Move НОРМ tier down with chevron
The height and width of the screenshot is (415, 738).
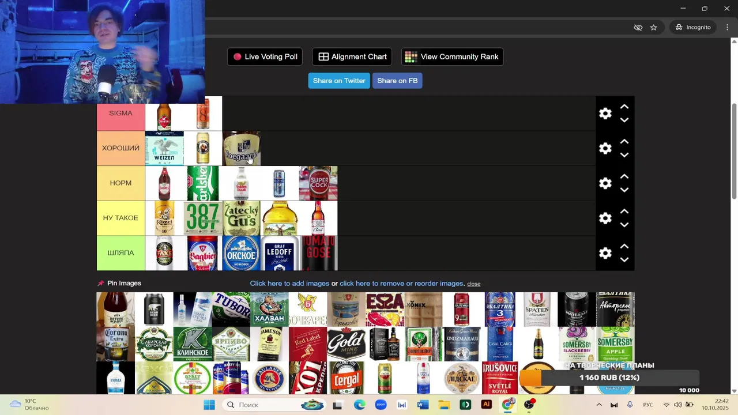click(624, 190)
